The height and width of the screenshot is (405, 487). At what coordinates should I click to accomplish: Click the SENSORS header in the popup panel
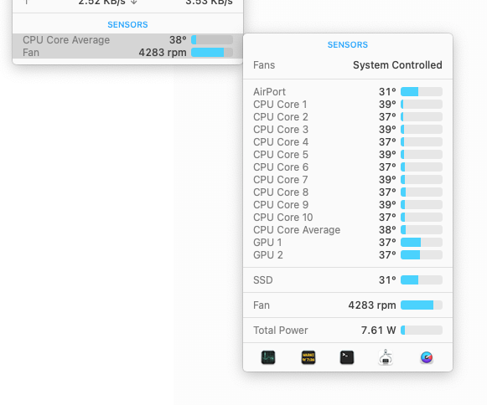[348, 44]
